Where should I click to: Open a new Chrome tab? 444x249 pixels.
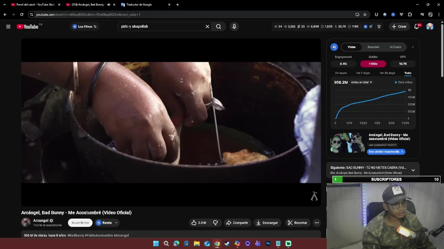click(x=178, y=4)
